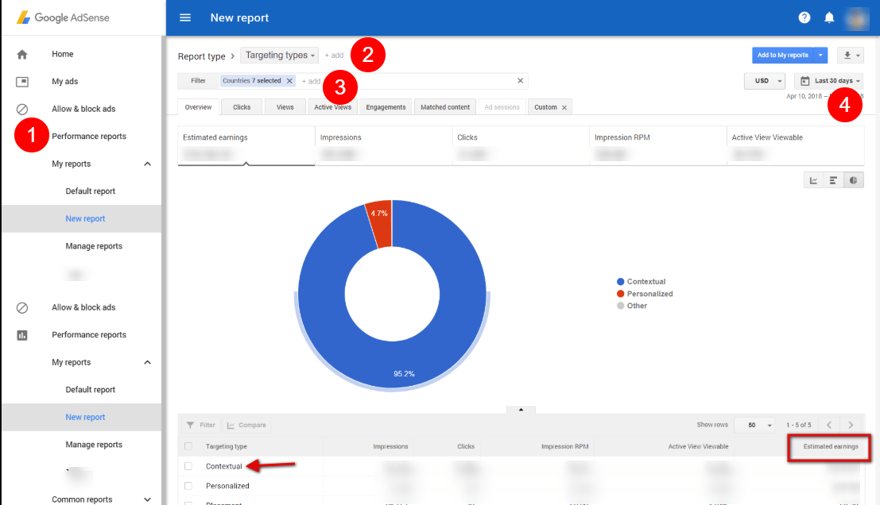
Task: Open the Last 30 days date range
Action: (x=832, y=81)
